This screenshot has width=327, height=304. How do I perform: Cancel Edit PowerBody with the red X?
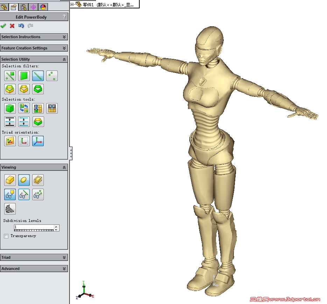click(x=12, y=26)
